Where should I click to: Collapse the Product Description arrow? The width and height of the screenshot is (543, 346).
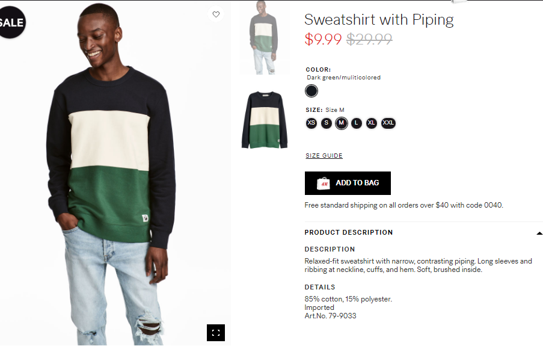click(539, 233)
